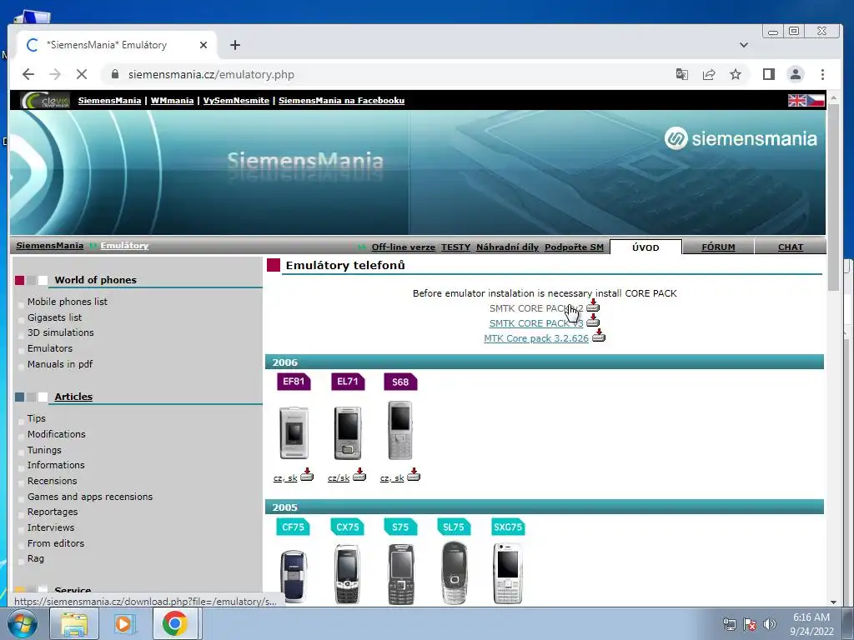Select the SL75 model tag
This screenshot has height=640, width=854.
click(454, 527)
